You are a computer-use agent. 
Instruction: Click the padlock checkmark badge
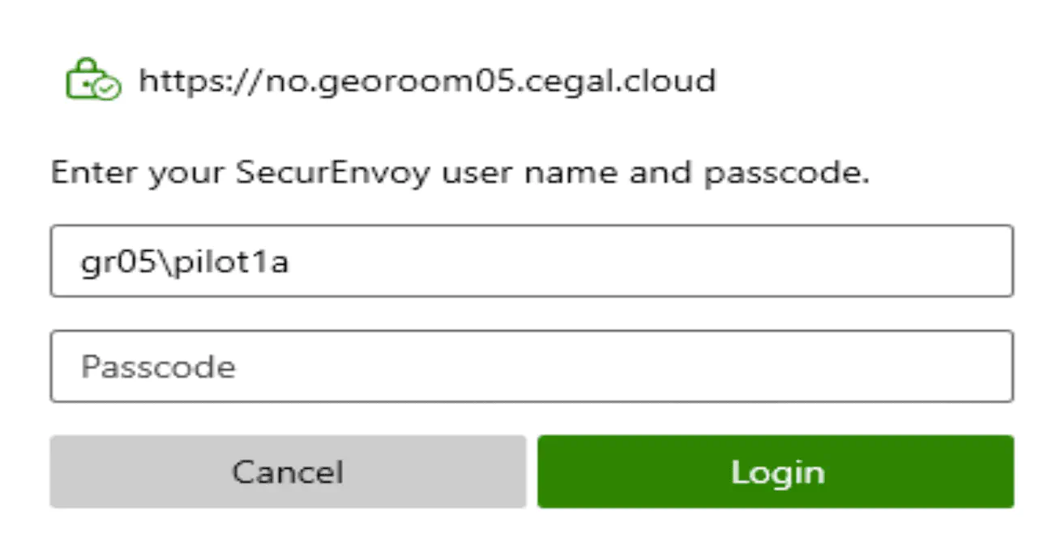pos(109,87)
